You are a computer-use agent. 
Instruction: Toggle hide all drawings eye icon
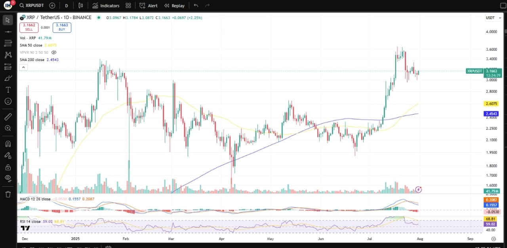tap(8, 178)
